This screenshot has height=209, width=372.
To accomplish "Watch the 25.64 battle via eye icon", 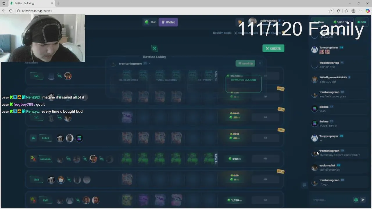I will click(x=265, y=117).
